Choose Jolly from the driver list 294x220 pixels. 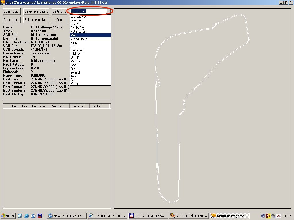(90, 76)
